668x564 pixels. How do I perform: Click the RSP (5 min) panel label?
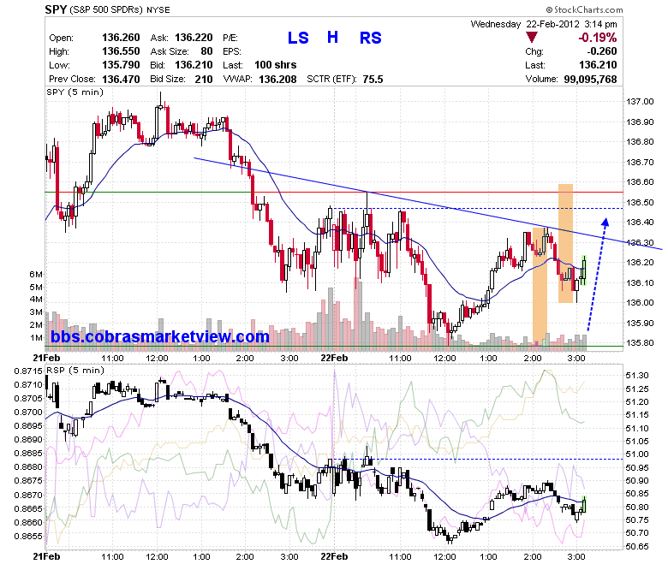pos(75,370)
